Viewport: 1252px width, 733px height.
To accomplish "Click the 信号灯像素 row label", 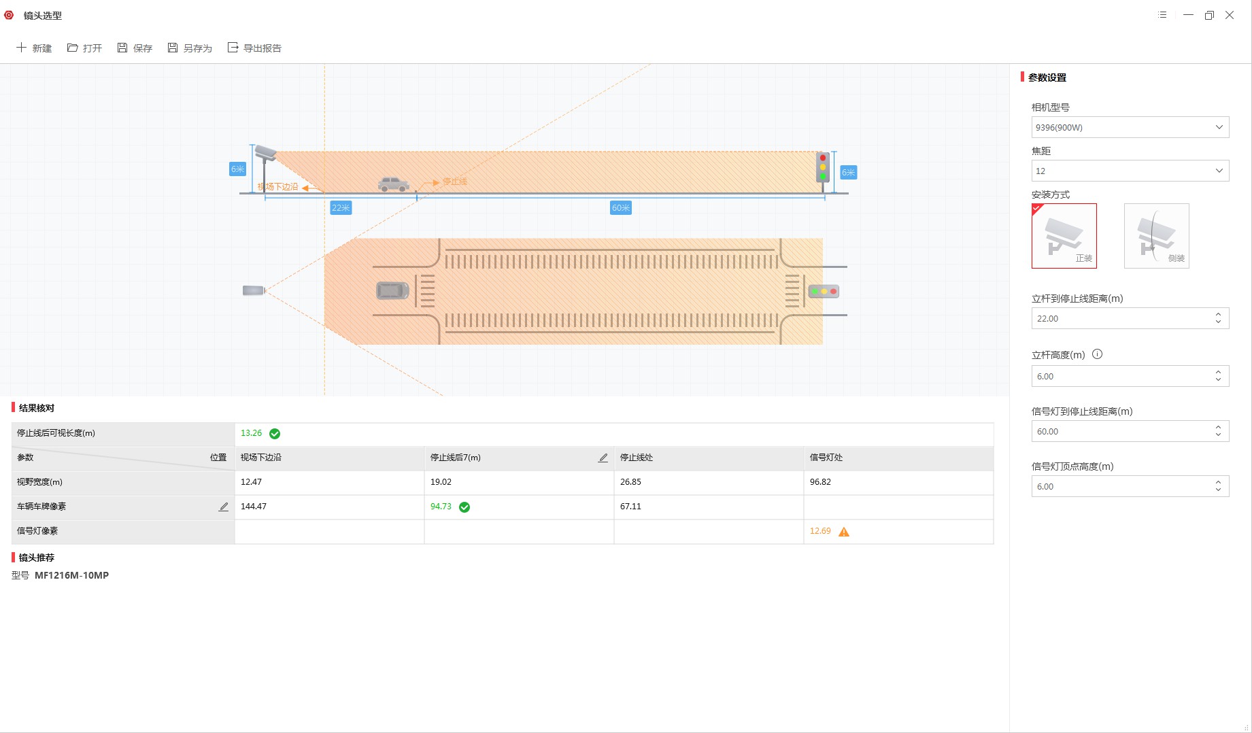I will click(x=37, y=530).
